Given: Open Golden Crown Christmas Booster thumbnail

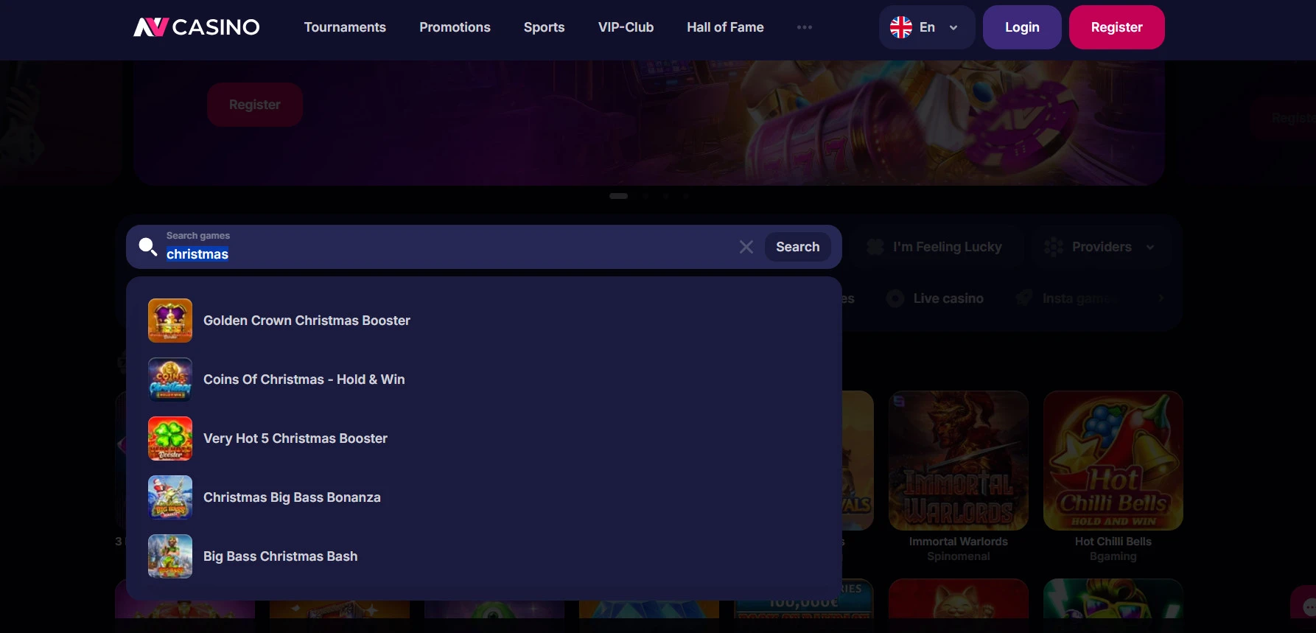Looking at the screenshot, I should (x=170, y=321).
